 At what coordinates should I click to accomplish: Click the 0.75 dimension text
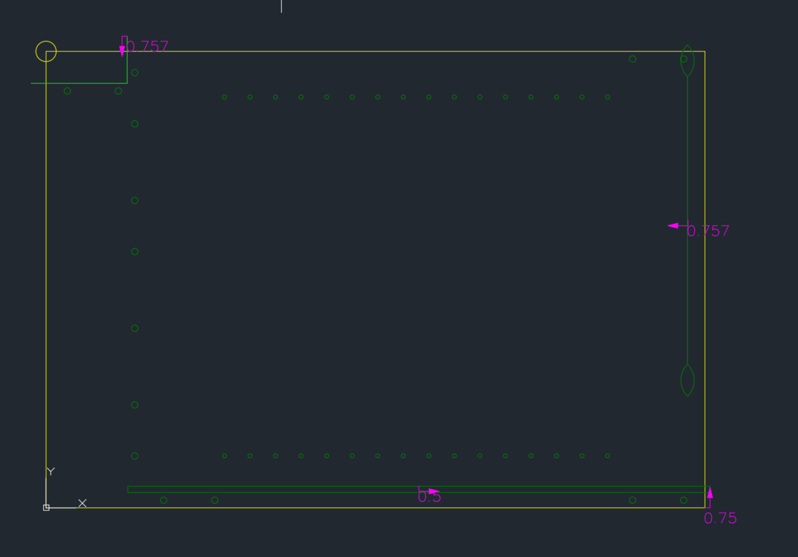[720, 518]
